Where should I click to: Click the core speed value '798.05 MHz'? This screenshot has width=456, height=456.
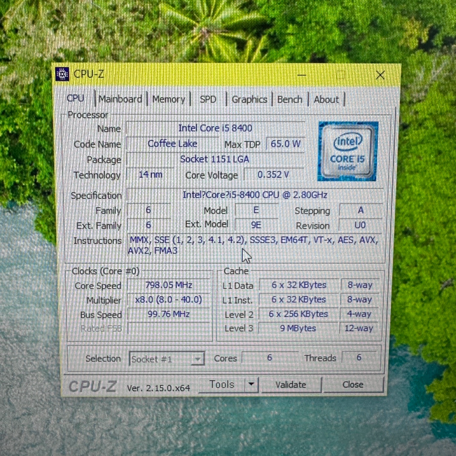coord(168,285)
